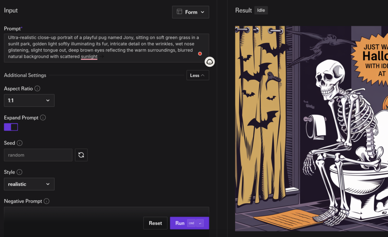Open the Aspect Ratio 1:1 dropdown
Screen dimensions: 388x237
[29, 100]
